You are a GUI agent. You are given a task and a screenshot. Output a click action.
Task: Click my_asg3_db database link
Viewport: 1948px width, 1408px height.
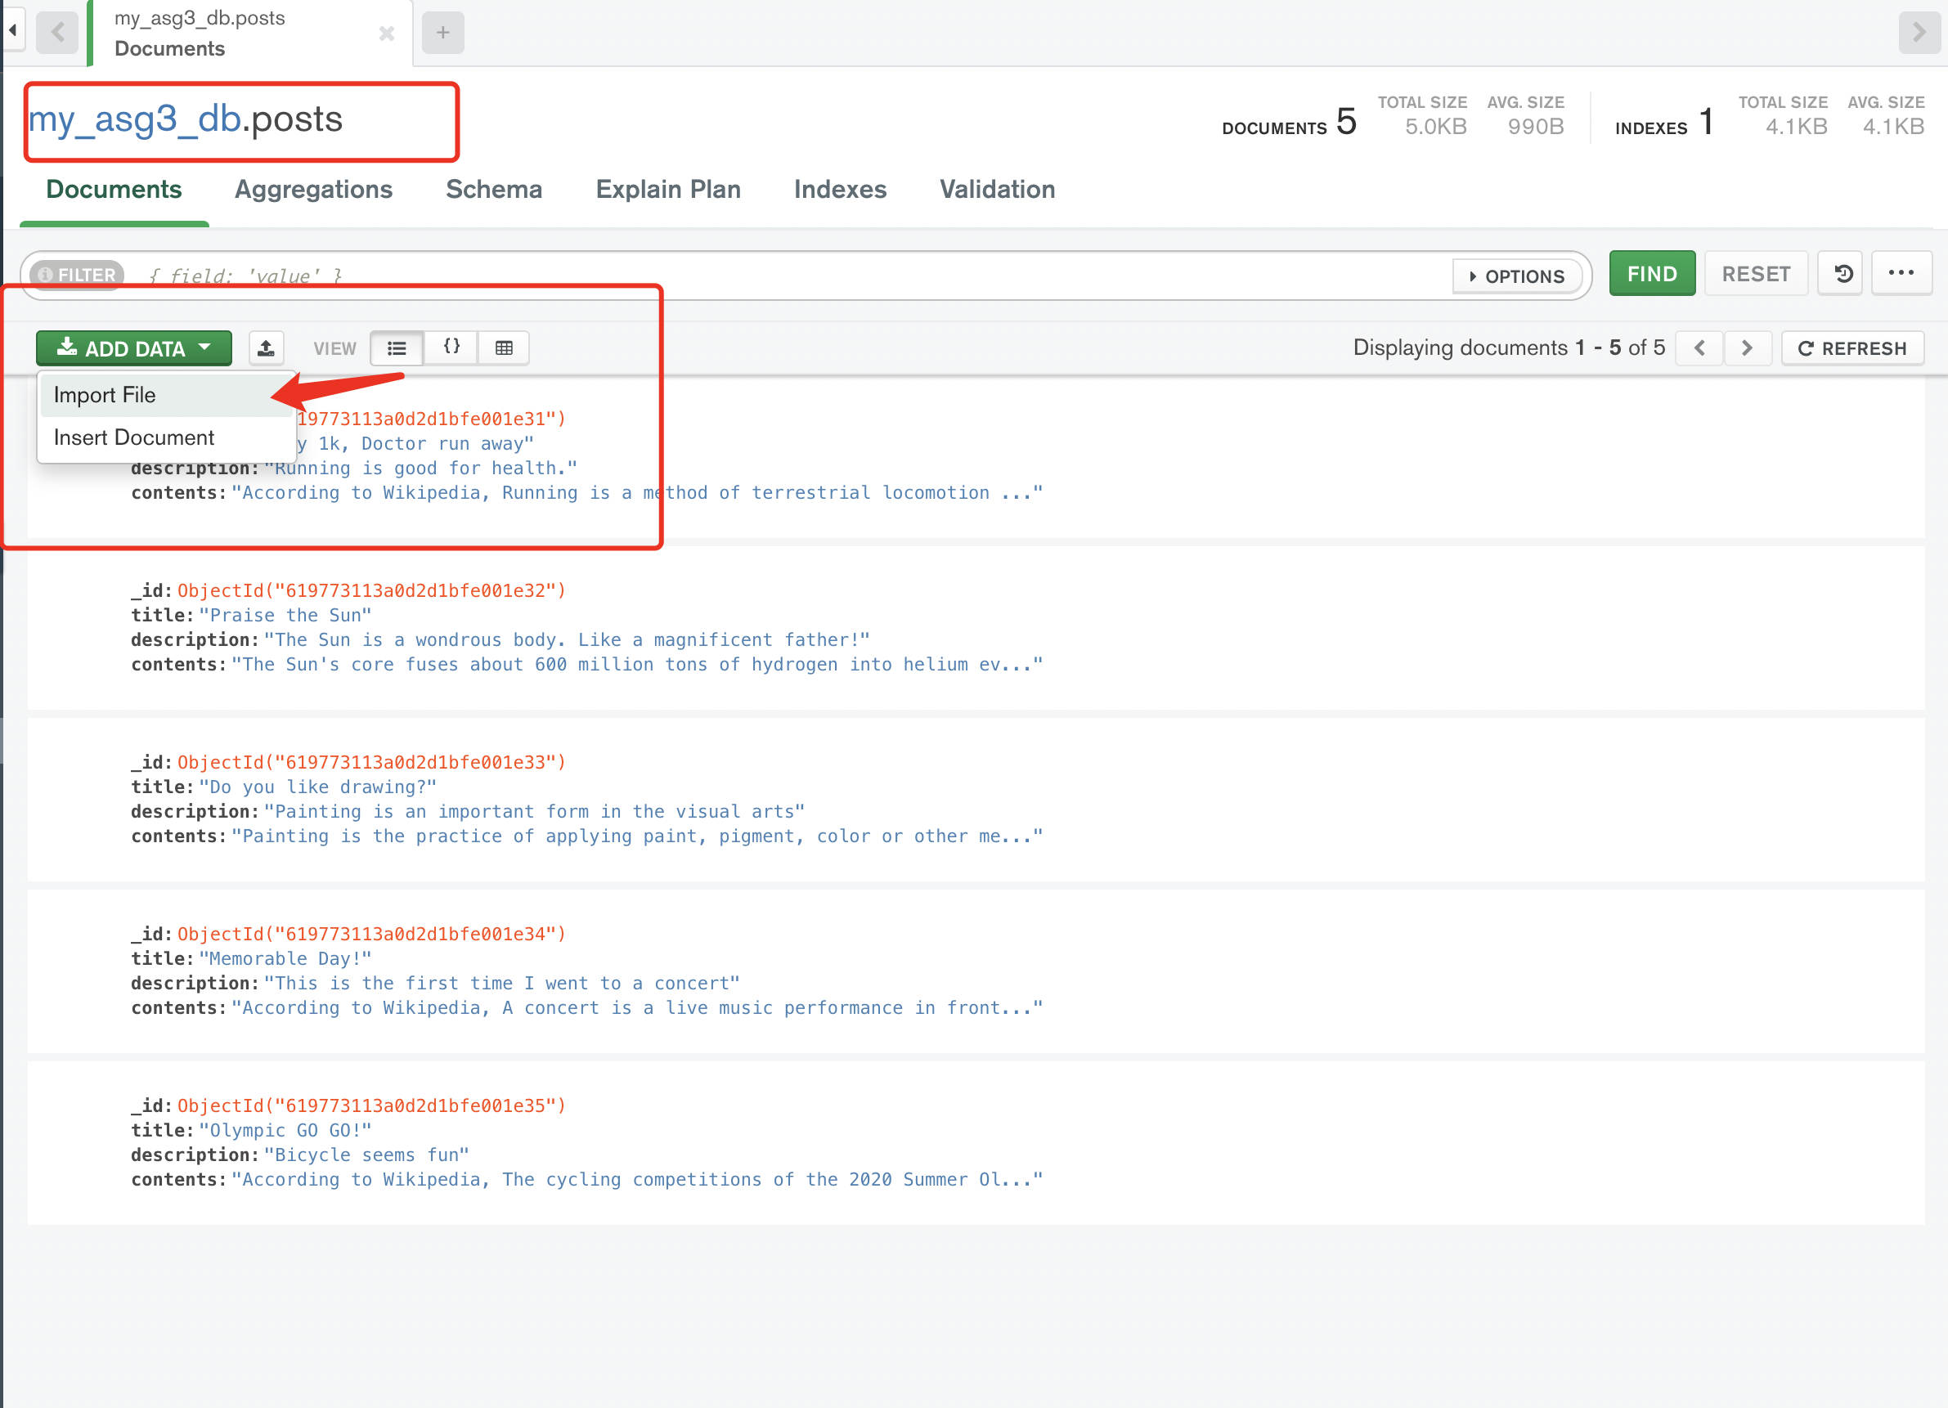(x=134, y=119)
